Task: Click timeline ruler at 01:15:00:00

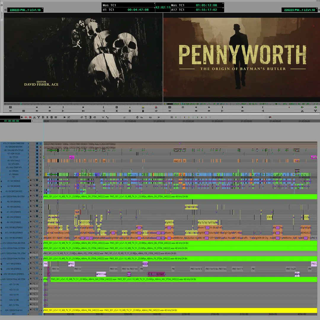Action: tap(130, 121)
